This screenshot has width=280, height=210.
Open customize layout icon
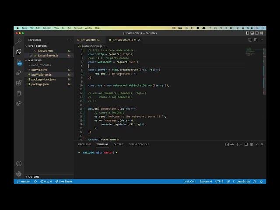[x=262, y=33]
